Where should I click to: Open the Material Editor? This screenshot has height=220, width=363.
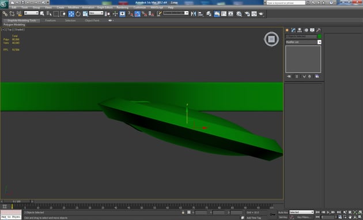(239, 14)
